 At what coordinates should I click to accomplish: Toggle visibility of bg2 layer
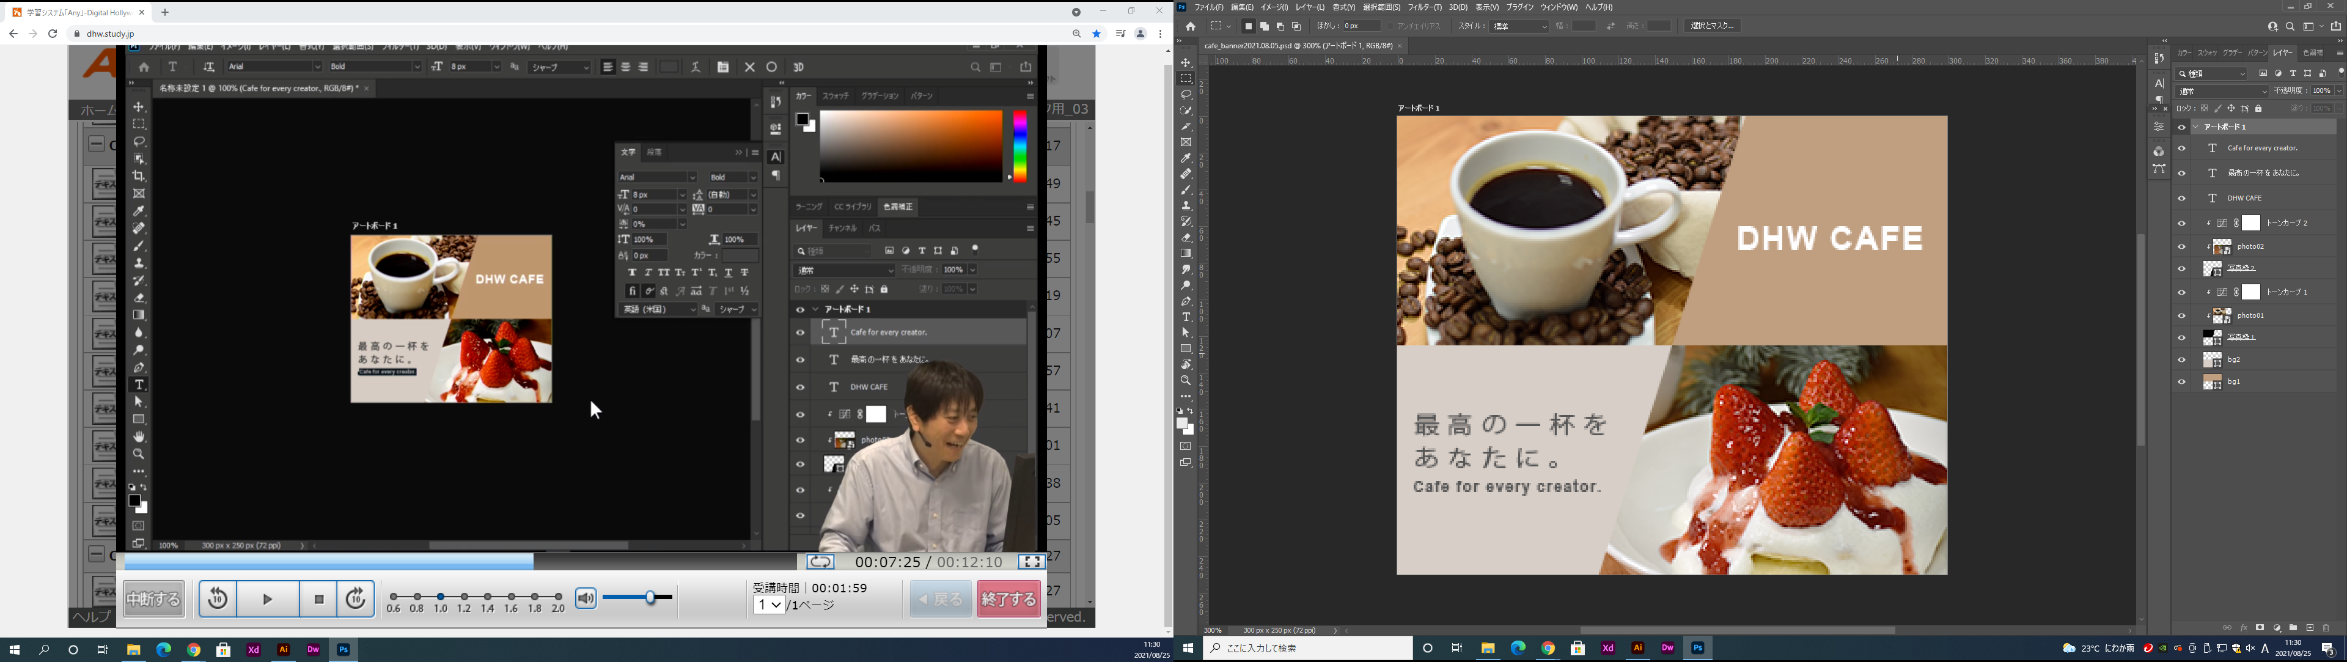(2181, 359)
